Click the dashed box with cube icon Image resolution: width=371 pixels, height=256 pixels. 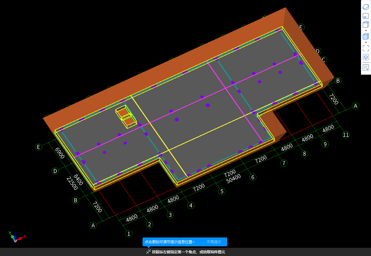[x=366, y=57]
